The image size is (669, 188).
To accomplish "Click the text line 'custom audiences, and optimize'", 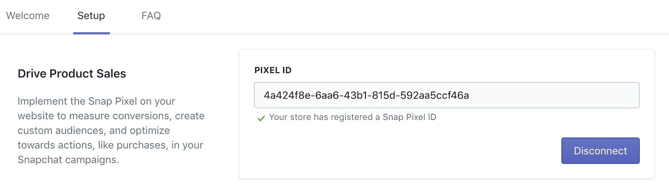I will coord(94,130).
